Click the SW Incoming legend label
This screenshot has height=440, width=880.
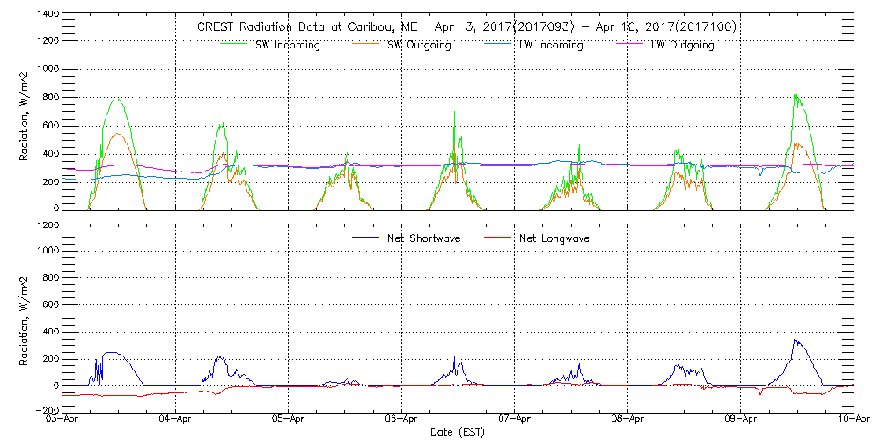(x=282, y=46)
